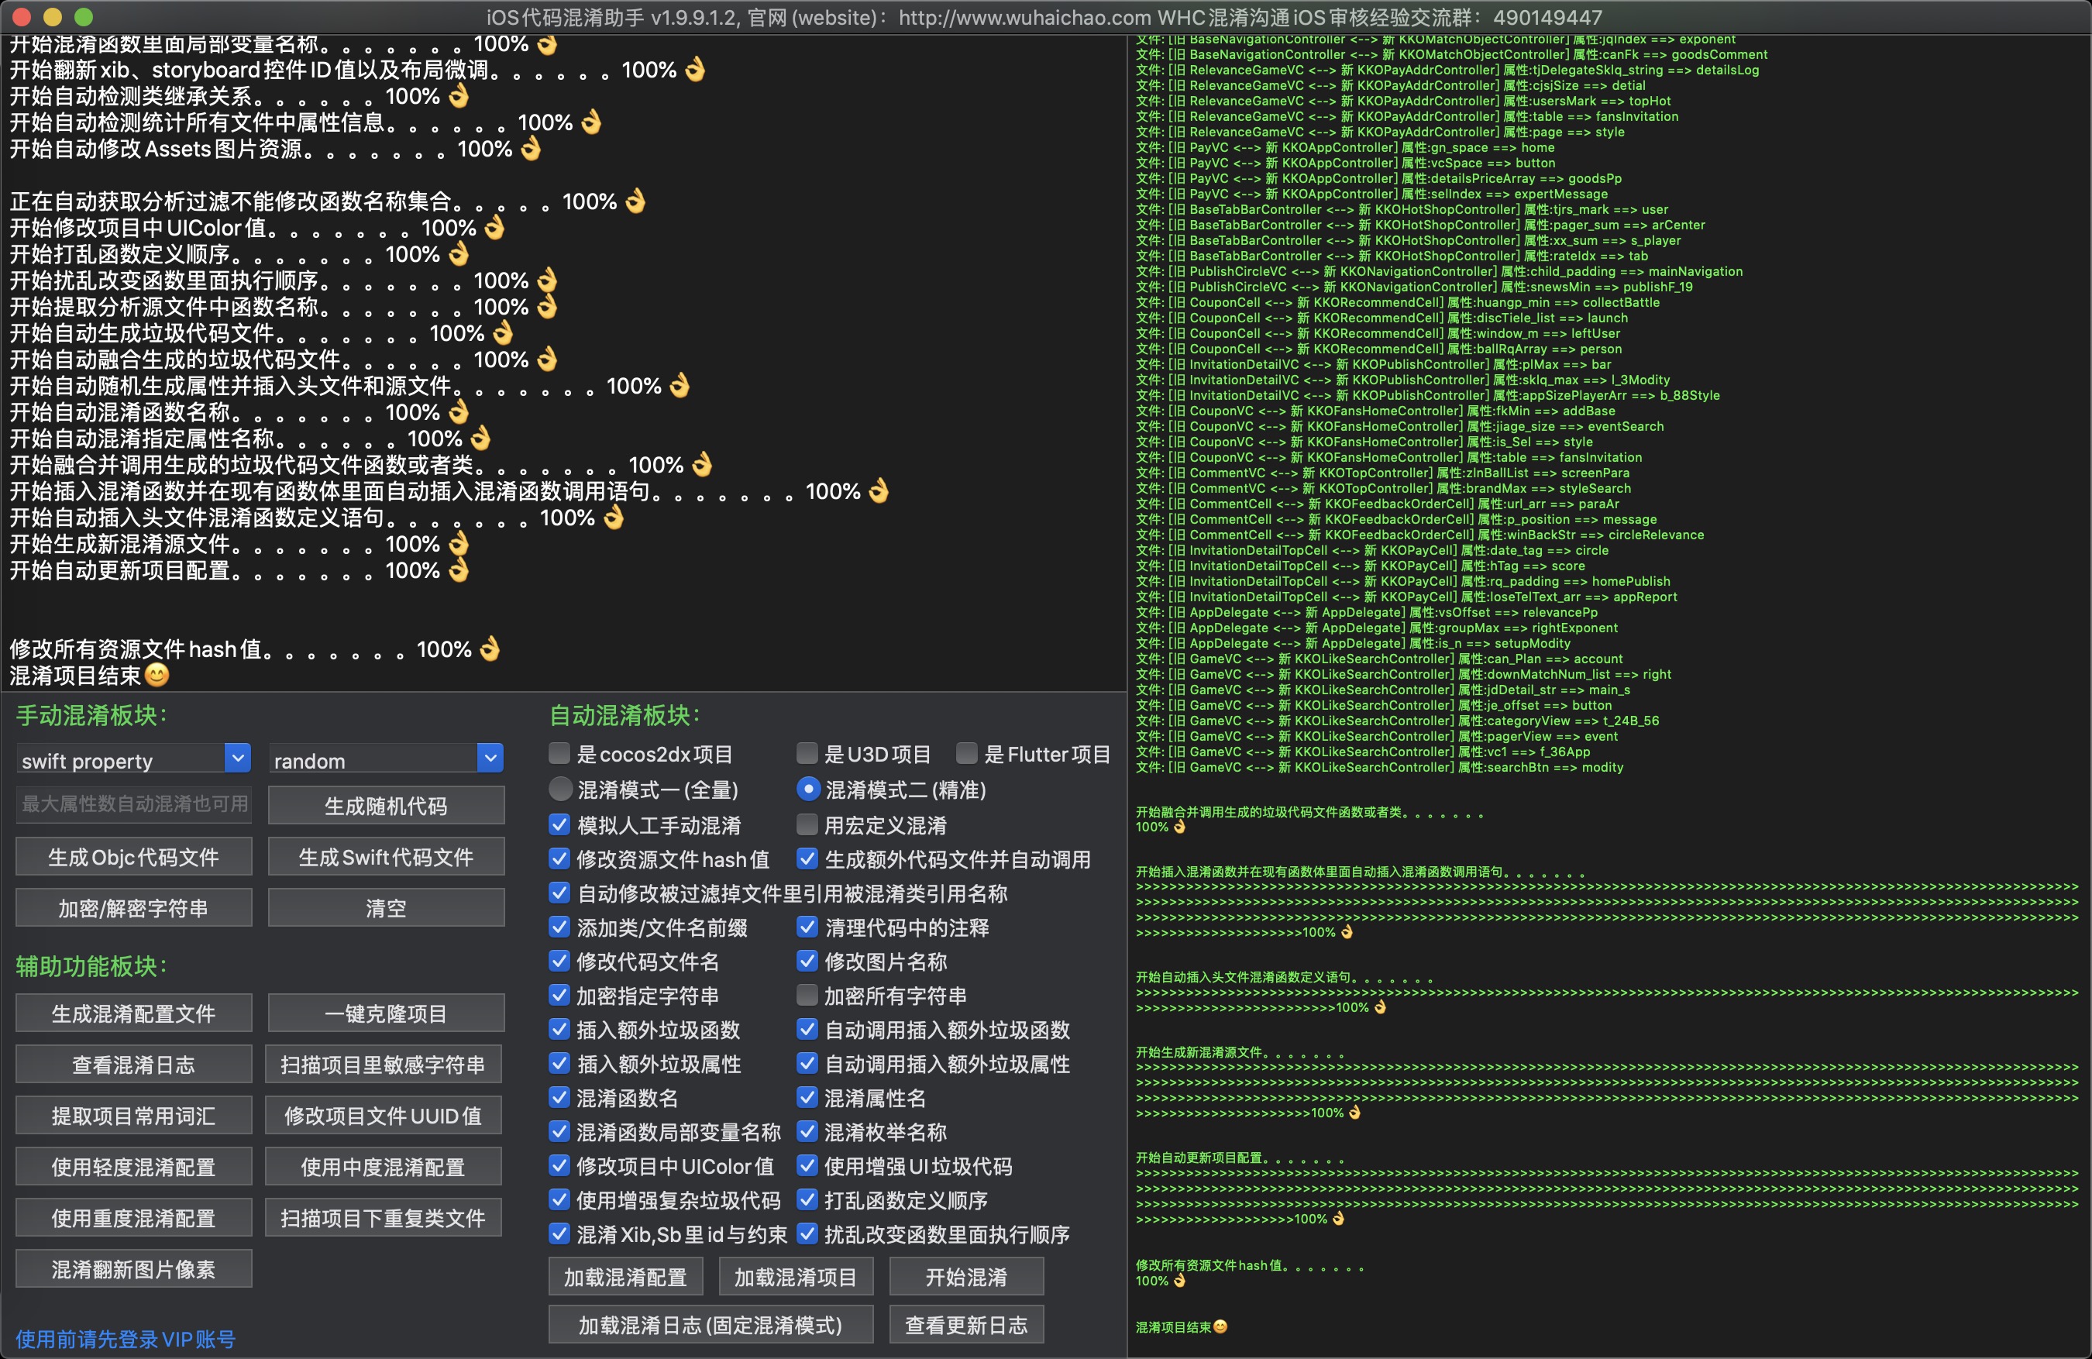Toggle 使用增强复杂垃圾代码 checkbox

tap(559, 1200)
